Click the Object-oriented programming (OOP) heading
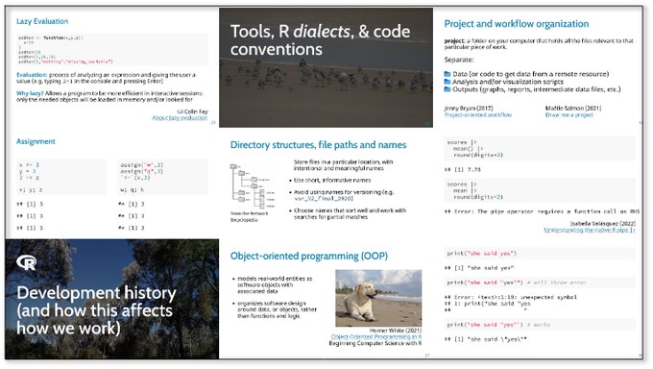This screenshot has width=653, height=369. pos(309,256)
